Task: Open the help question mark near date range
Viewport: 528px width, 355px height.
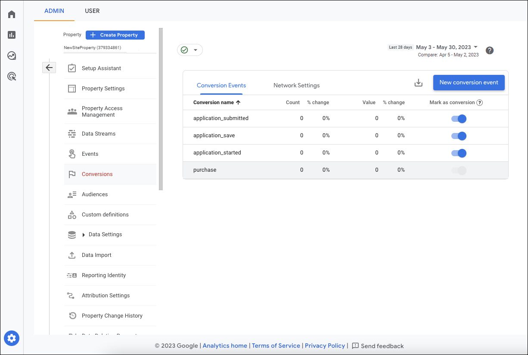Action: 490,50
